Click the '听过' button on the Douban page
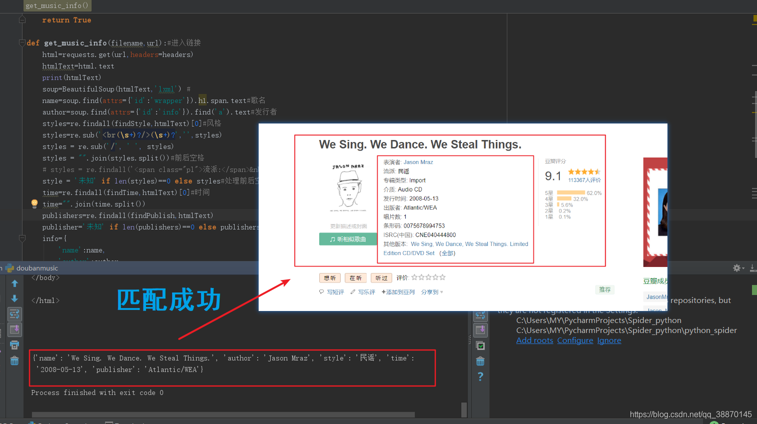 (382, 278)
